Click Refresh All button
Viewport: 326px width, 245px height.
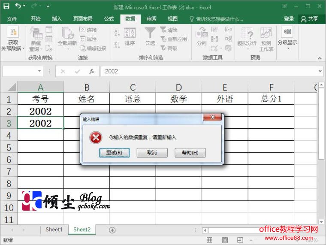(67, 39)
